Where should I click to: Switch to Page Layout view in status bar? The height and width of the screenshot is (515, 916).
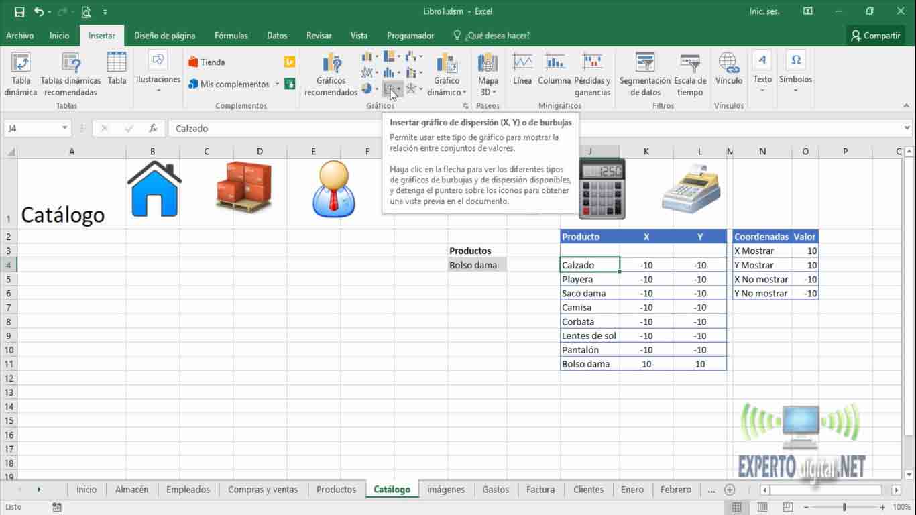pos(762,508)
